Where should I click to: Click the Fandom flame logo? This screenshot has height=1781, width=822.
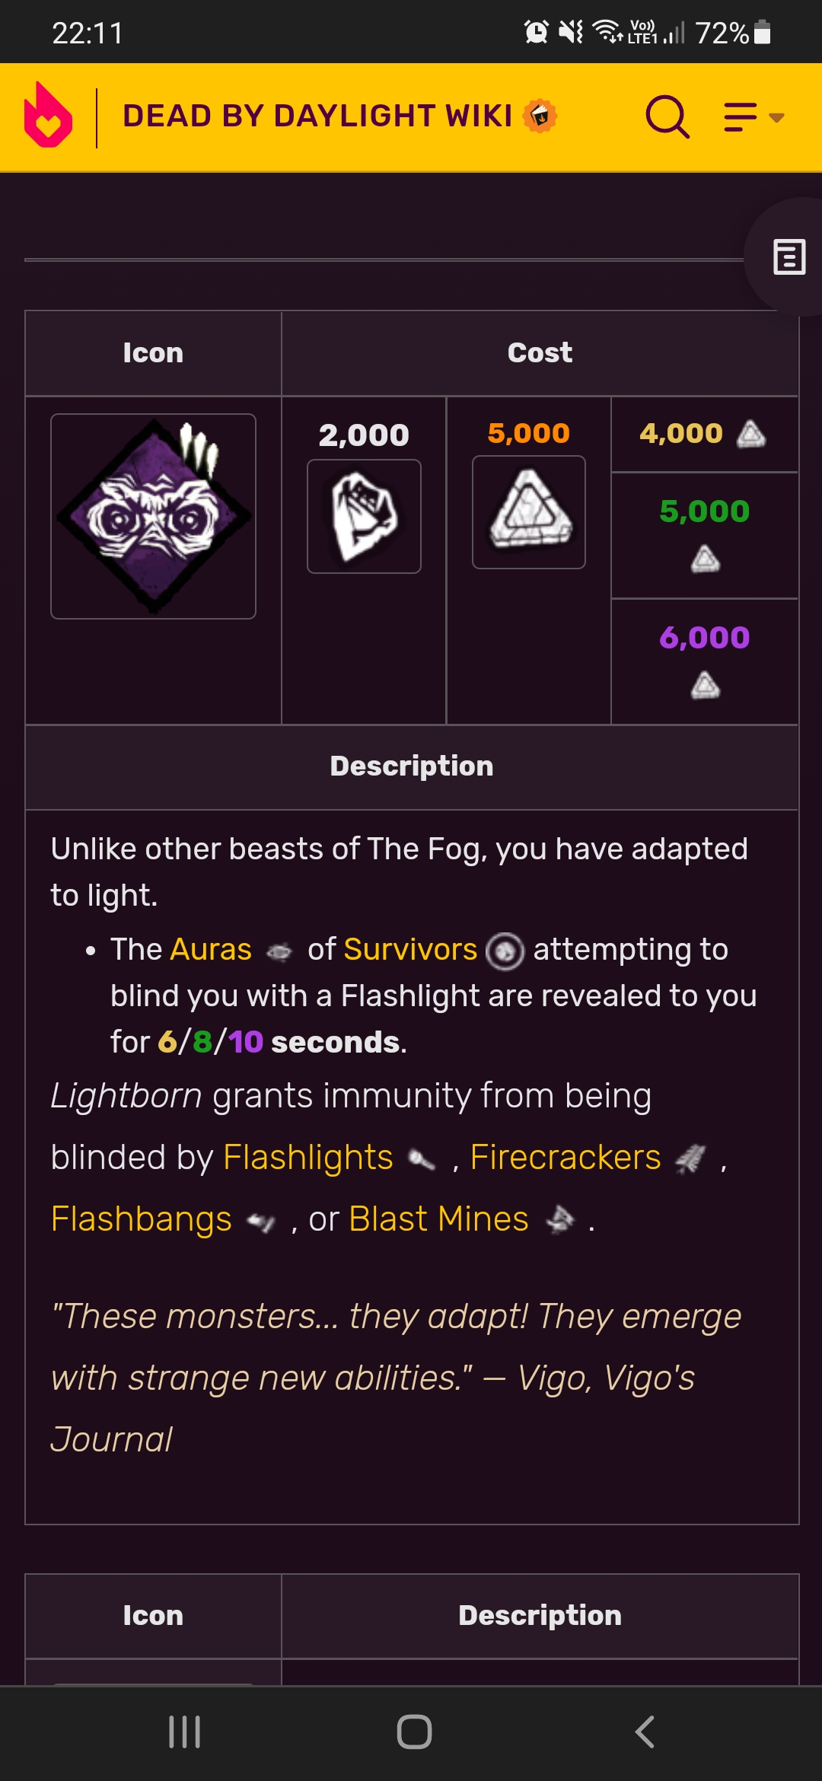pyautogui.click(x=49, y=116)
